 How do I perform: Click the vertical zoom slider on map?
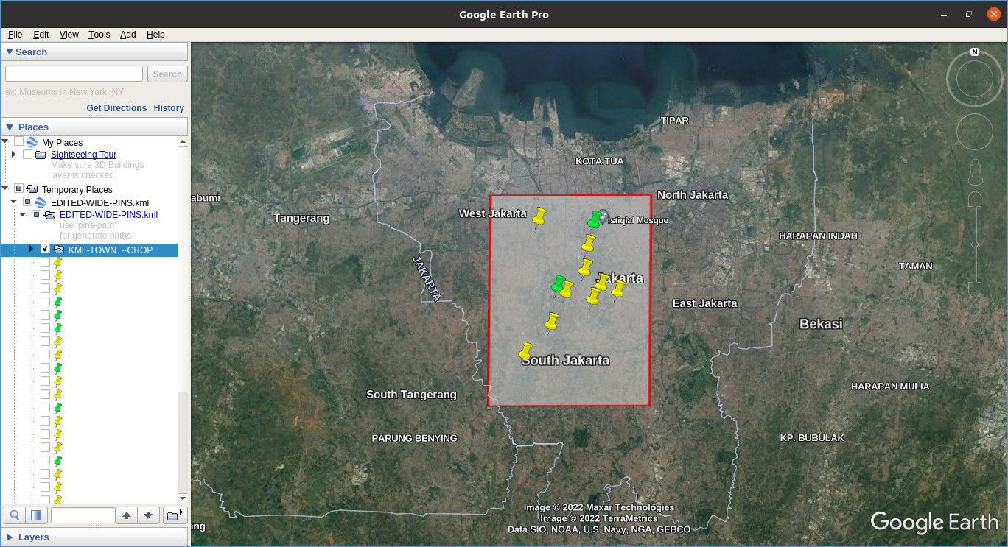tap(975, 243)
